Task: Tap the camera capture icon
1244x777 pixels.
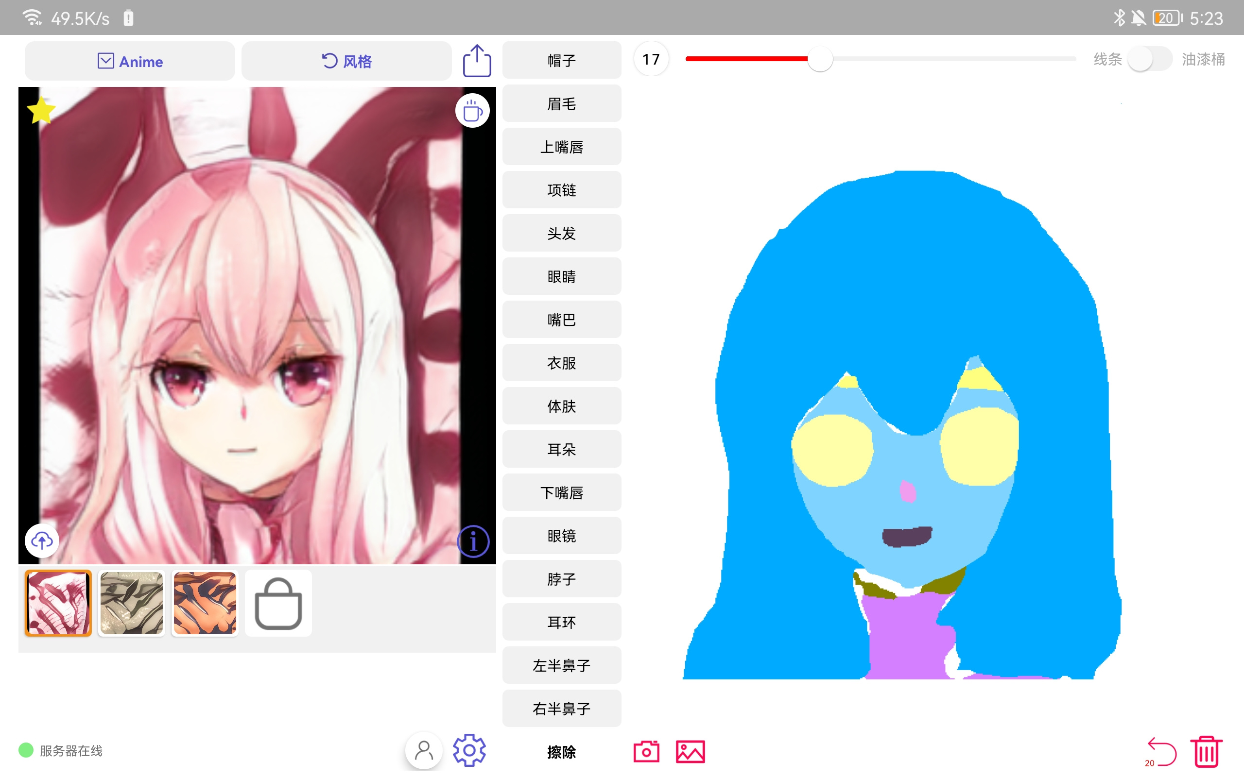Action: pos(646,752)
